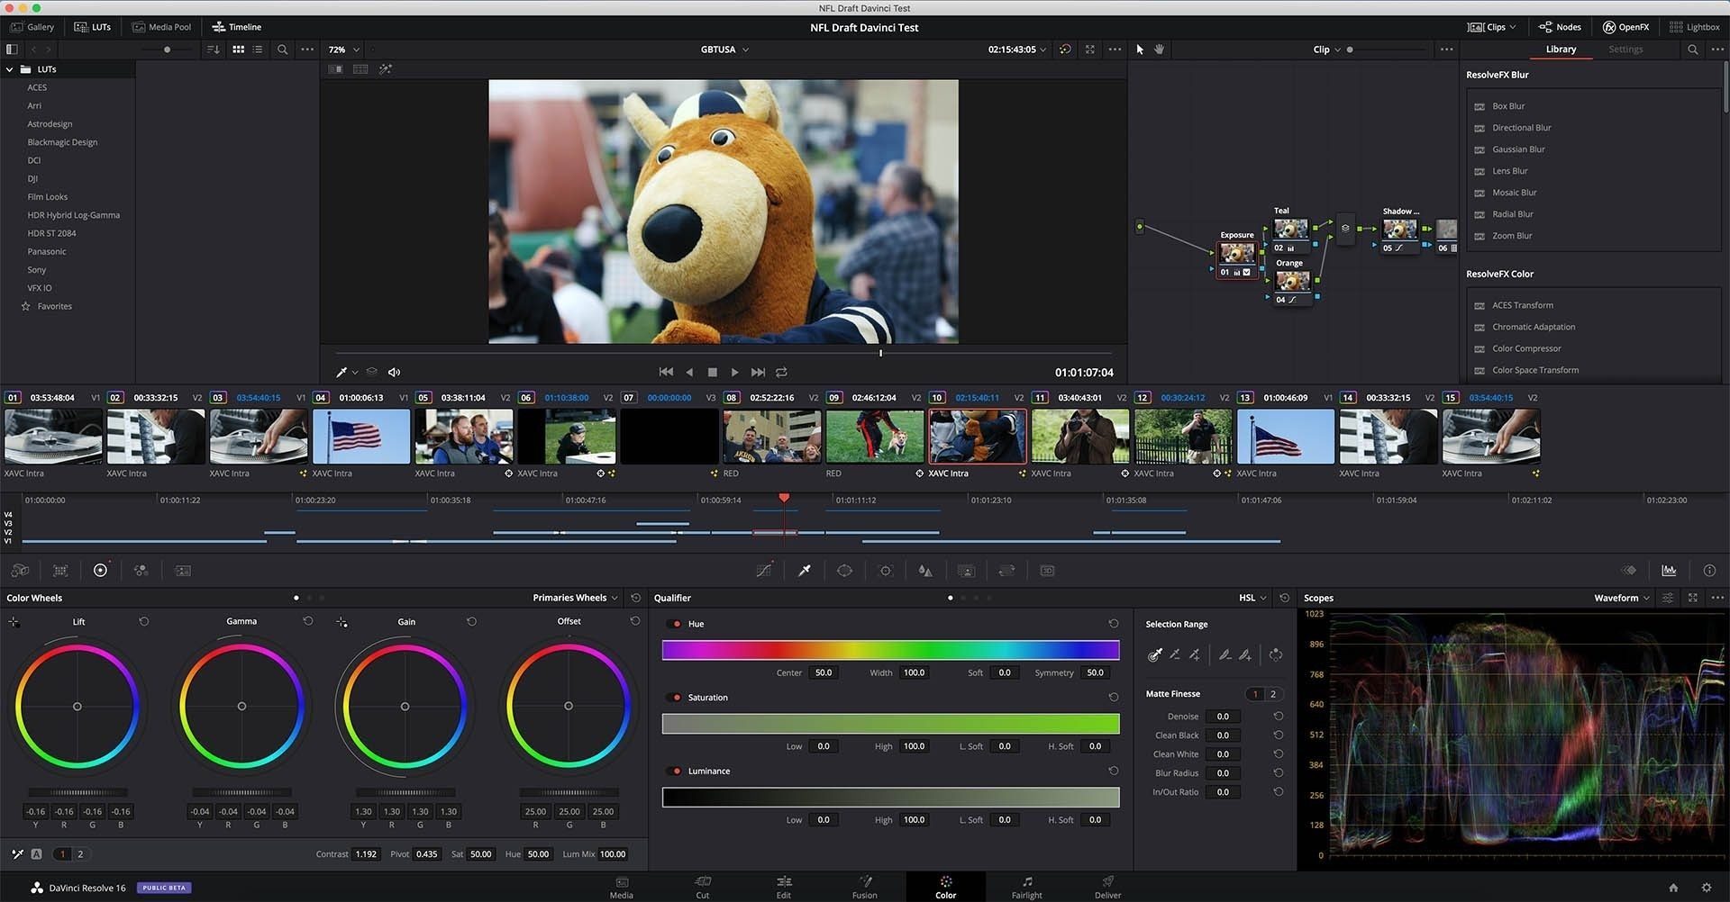Viewport: 1730px width, 902px height.
Task: Select the Gaussian Blur effect
Action: pyautogui.click(x=1518, y=149)
